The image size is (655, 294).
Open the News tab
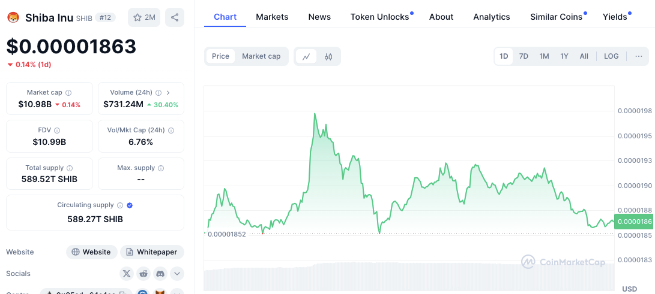coord(319,17)
